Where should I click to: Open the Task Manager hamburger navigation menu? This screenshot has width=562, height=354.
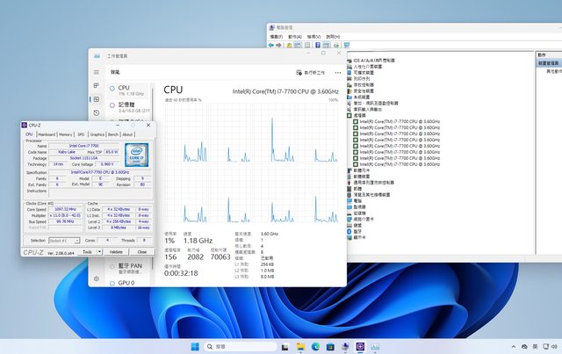(97, 70)
